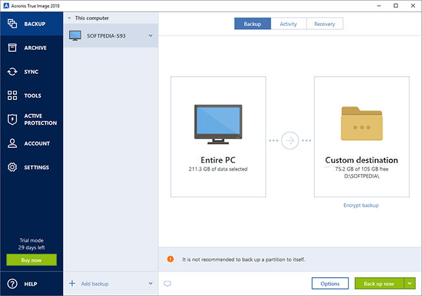This screenshot has width=422, height=296.
Task: Open the Add backup dropdown arrow
Action: (x=151, y=284)
